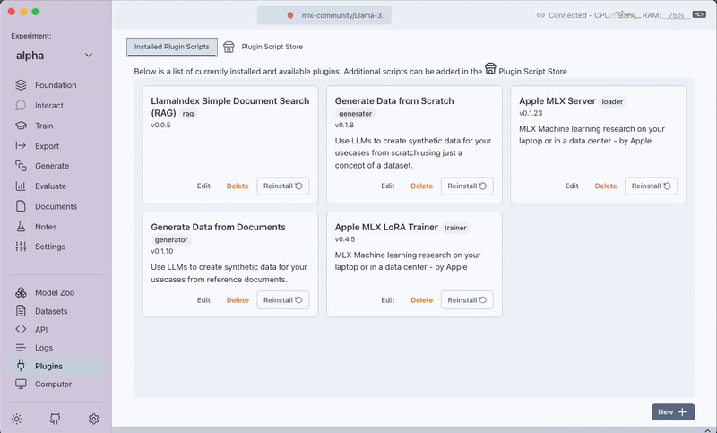717x433 pixels.
Task: Go to the Train section
Action: click(44, 126)
